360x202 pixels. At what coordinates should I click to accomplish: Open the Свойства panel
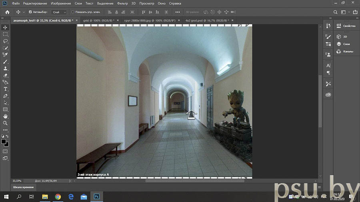point(346,26)
